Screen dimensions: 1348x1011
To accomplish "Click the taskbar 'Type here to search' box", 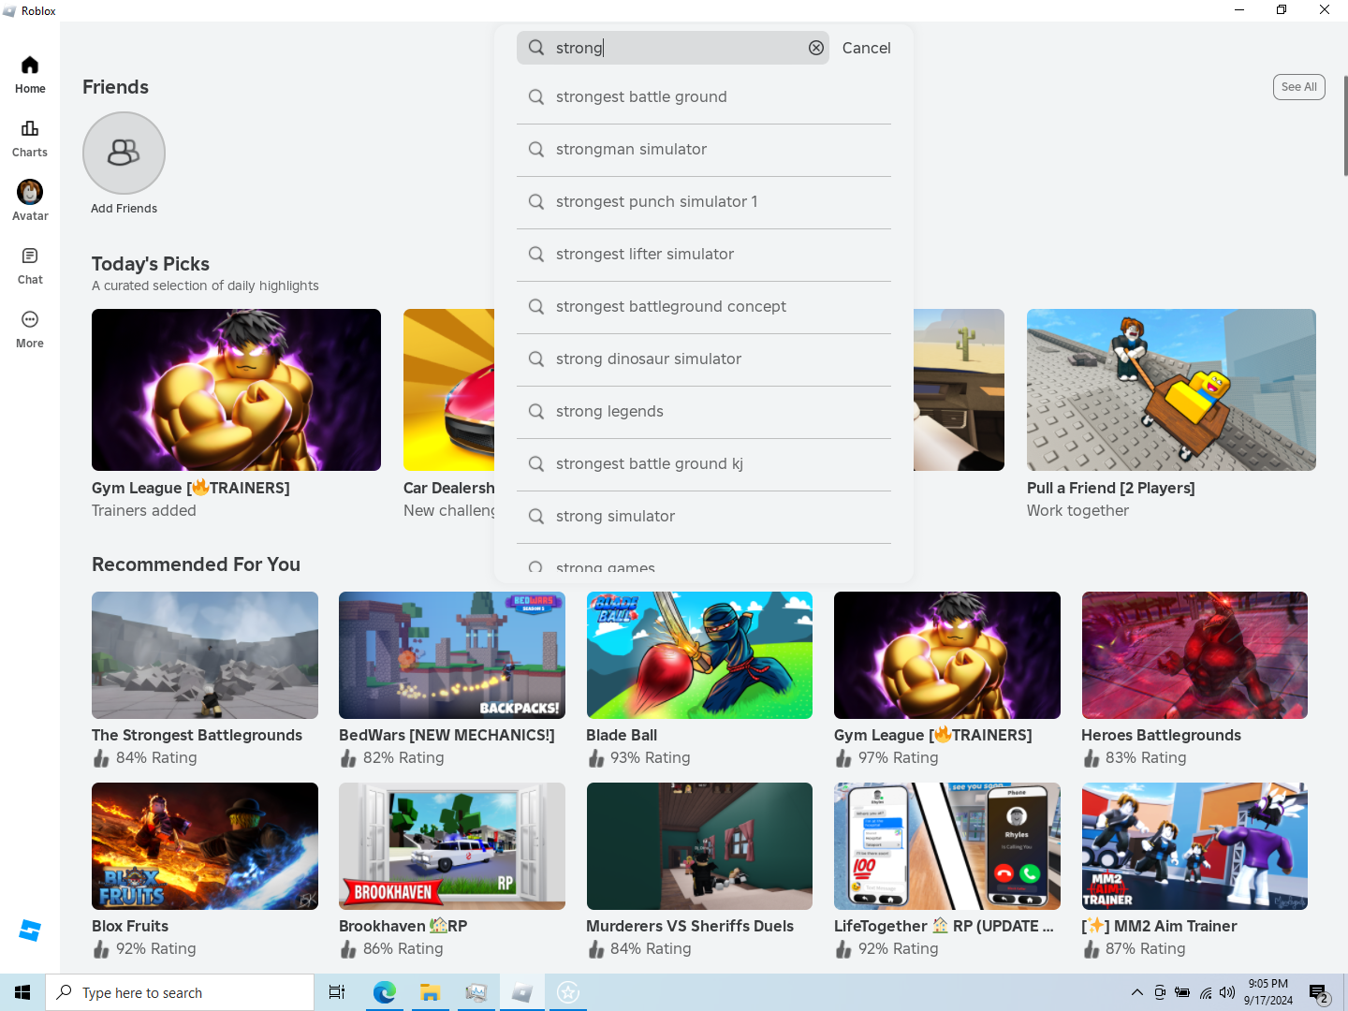I will click(x=180, y=992).
